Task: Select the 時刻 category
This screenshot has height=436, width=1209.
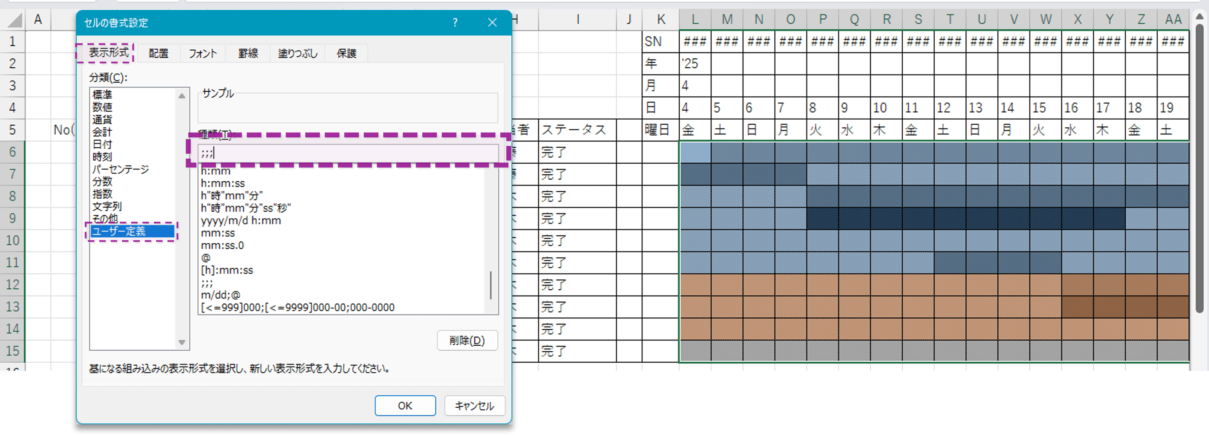Action: tap(102, 157)
